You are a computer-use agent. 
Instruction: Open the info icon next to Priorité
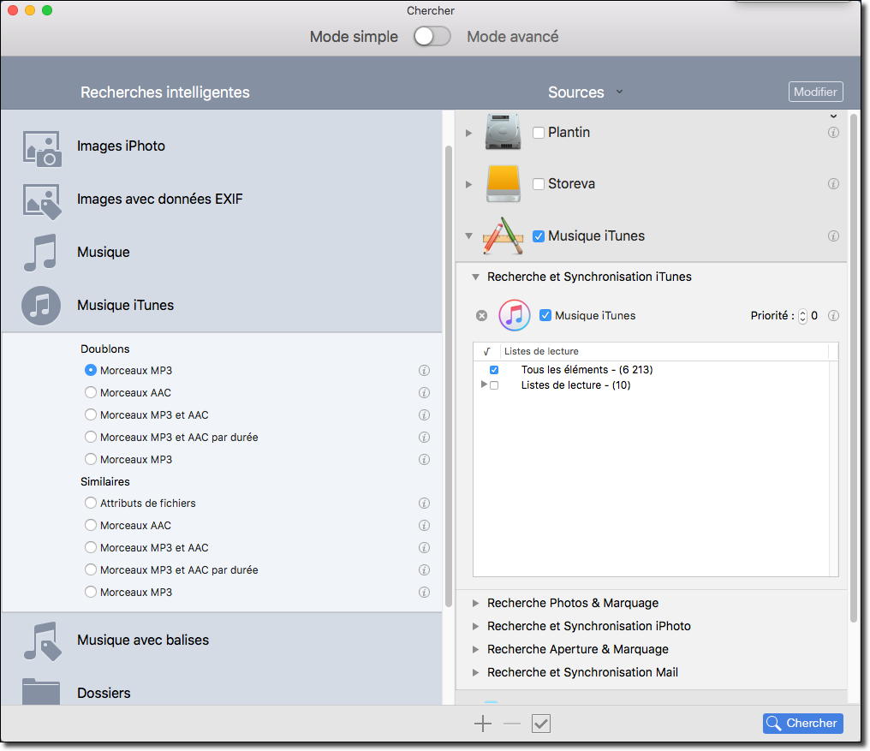833,315
